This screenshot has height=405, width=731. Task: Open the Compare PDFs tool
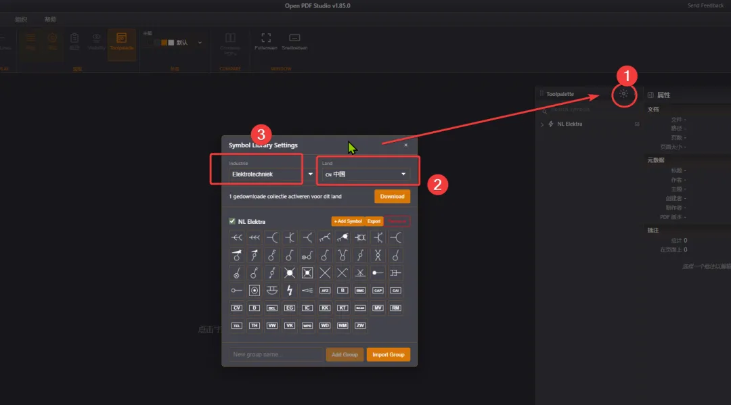pyautogui.click(x=230, y=44)
